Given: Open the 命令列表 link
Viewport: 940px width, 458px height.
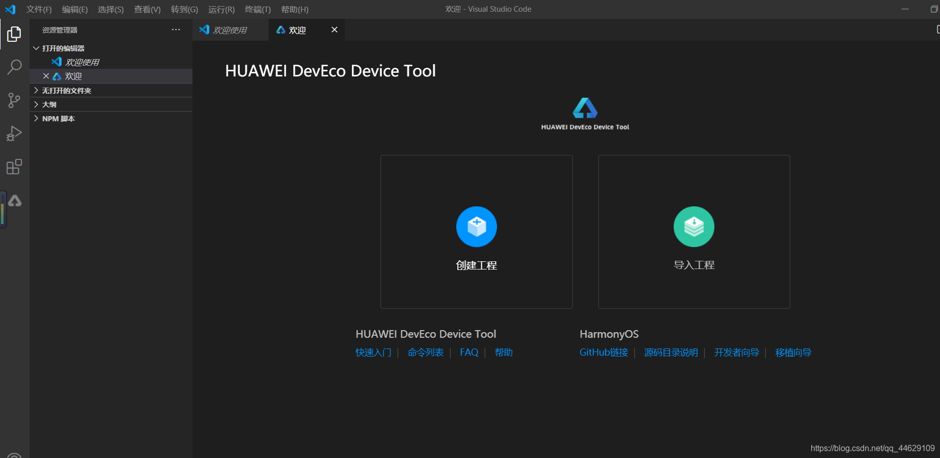Looking at the screenshot, I should (426, 353).
